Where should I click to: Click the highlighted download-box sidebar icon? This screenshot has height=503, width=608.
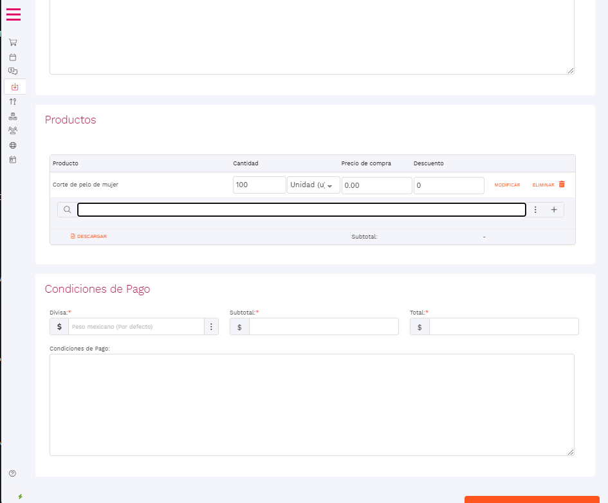(15, 87)
